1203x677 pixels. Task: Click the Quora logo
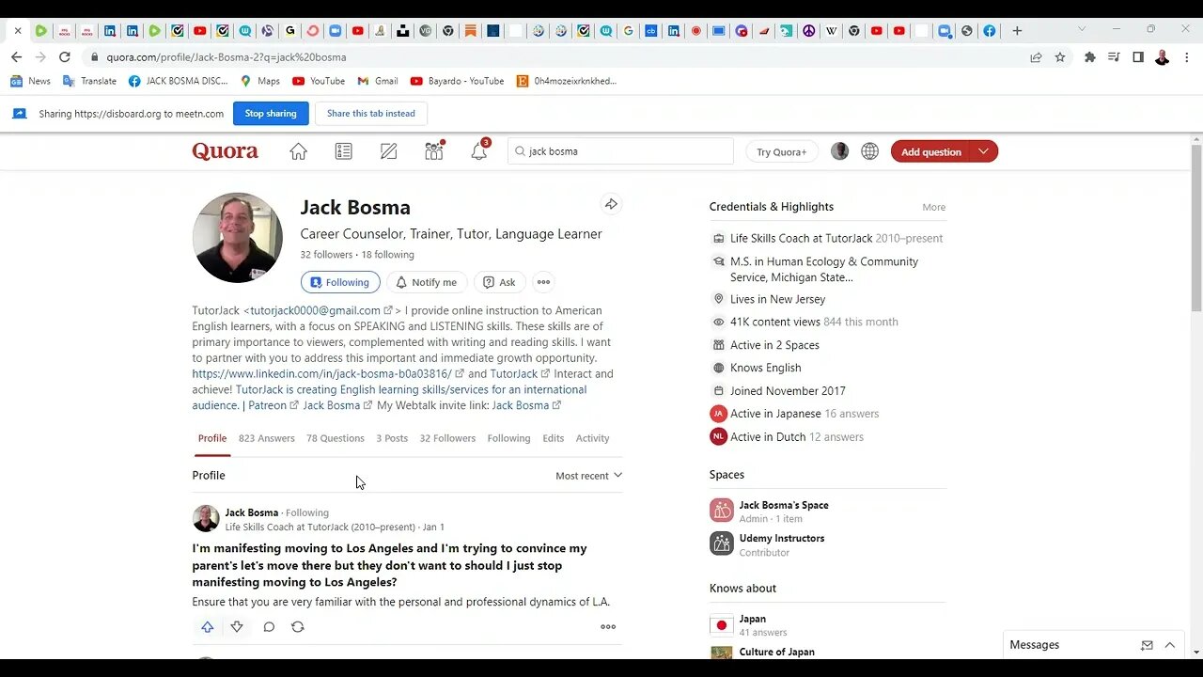pyautogui.click(x=225, y=151)
